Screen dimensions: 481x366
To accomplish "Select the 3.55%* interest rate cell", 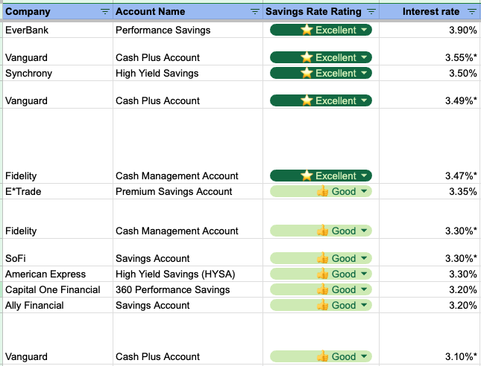I will pyautogui.click(x=430, y=51).
